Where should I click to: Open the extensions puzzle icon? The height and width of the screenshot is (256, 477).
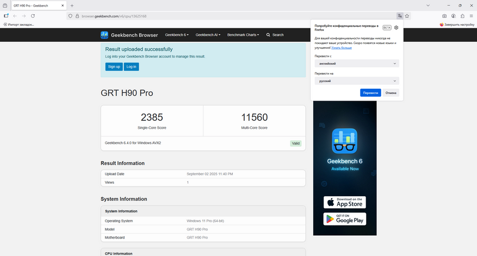pyautogui.click(x=462, y=16)
